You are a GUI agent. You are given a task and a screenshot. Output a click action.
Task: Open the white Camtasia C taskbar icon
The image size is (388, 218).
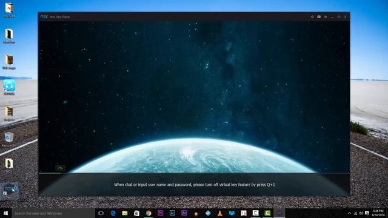(255, 213)
